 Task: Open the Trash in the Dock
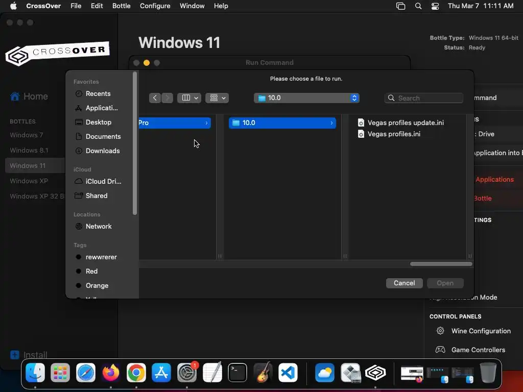pos(488,373)
